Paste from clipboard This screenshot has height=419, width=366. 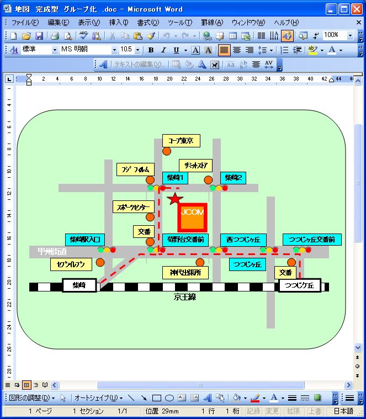coord(137,35)
